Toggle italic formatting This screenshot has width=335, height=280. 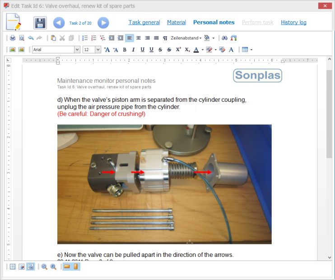[x=133, y=50]
